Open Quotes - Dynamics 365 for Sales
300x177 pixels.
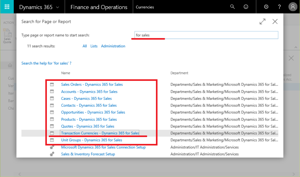tap(87, 126)
